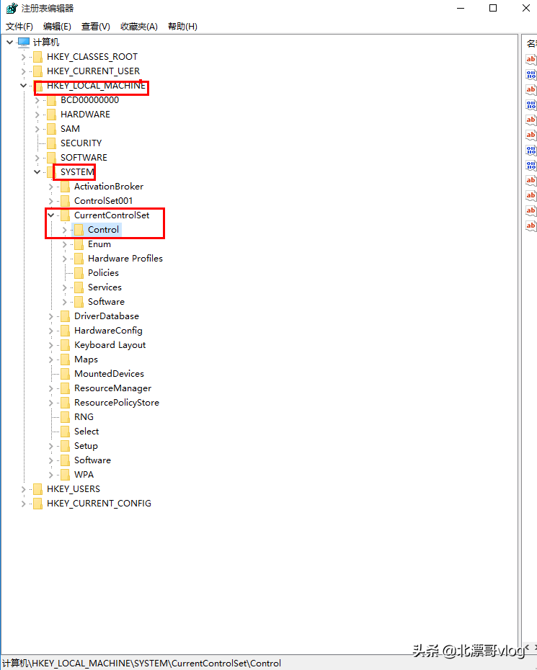
Task: Click the SAM folder icon
Action: click(x=52, y=129)
